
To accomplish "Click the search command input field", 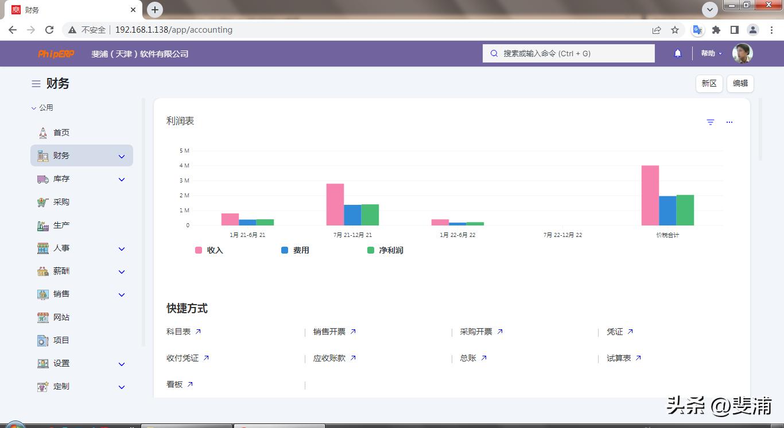I will 568,53.
